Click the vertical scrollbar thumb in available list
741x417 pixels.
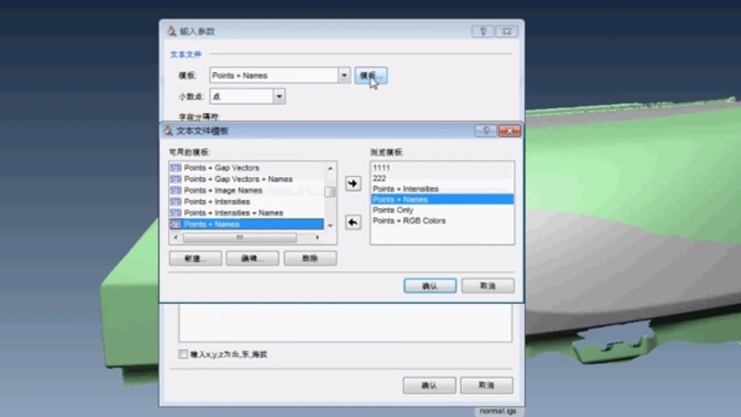coord(330,192)
